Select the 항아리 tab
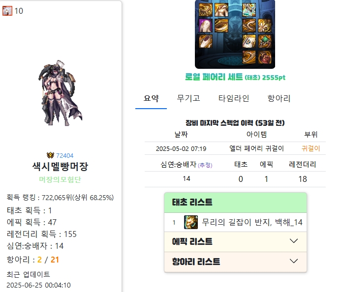 pyautogui.click(x=279, y=98)
